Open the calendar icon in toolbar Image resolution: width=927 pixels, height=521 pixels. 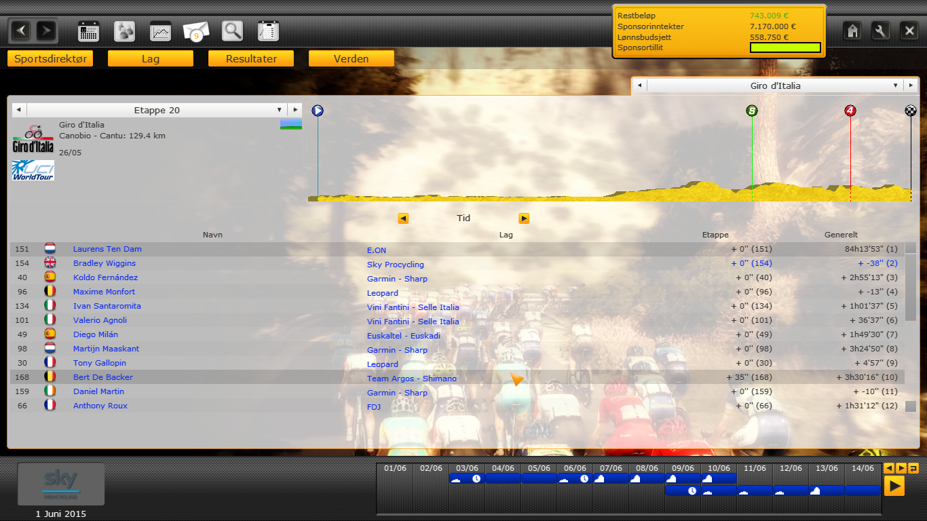[89, 31]
